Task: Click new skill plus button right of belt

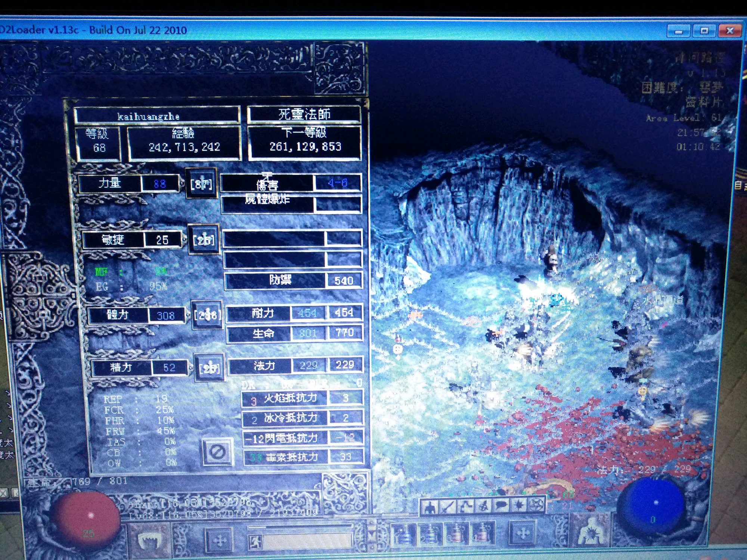Action: tap(522, 533)
